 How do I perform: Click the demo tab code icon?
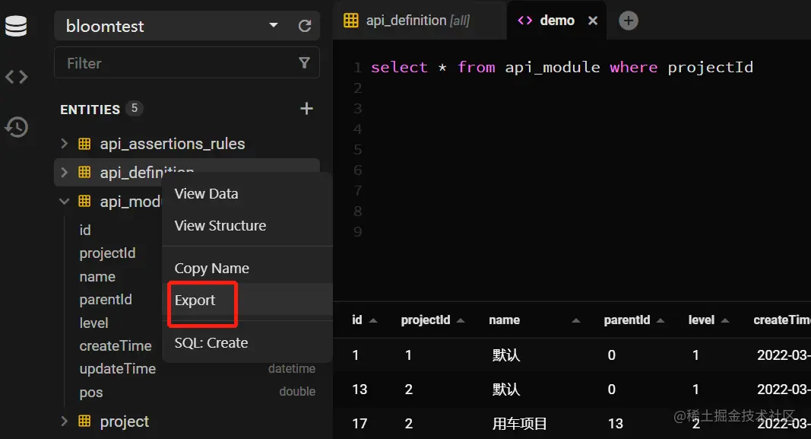click(525, 21)
